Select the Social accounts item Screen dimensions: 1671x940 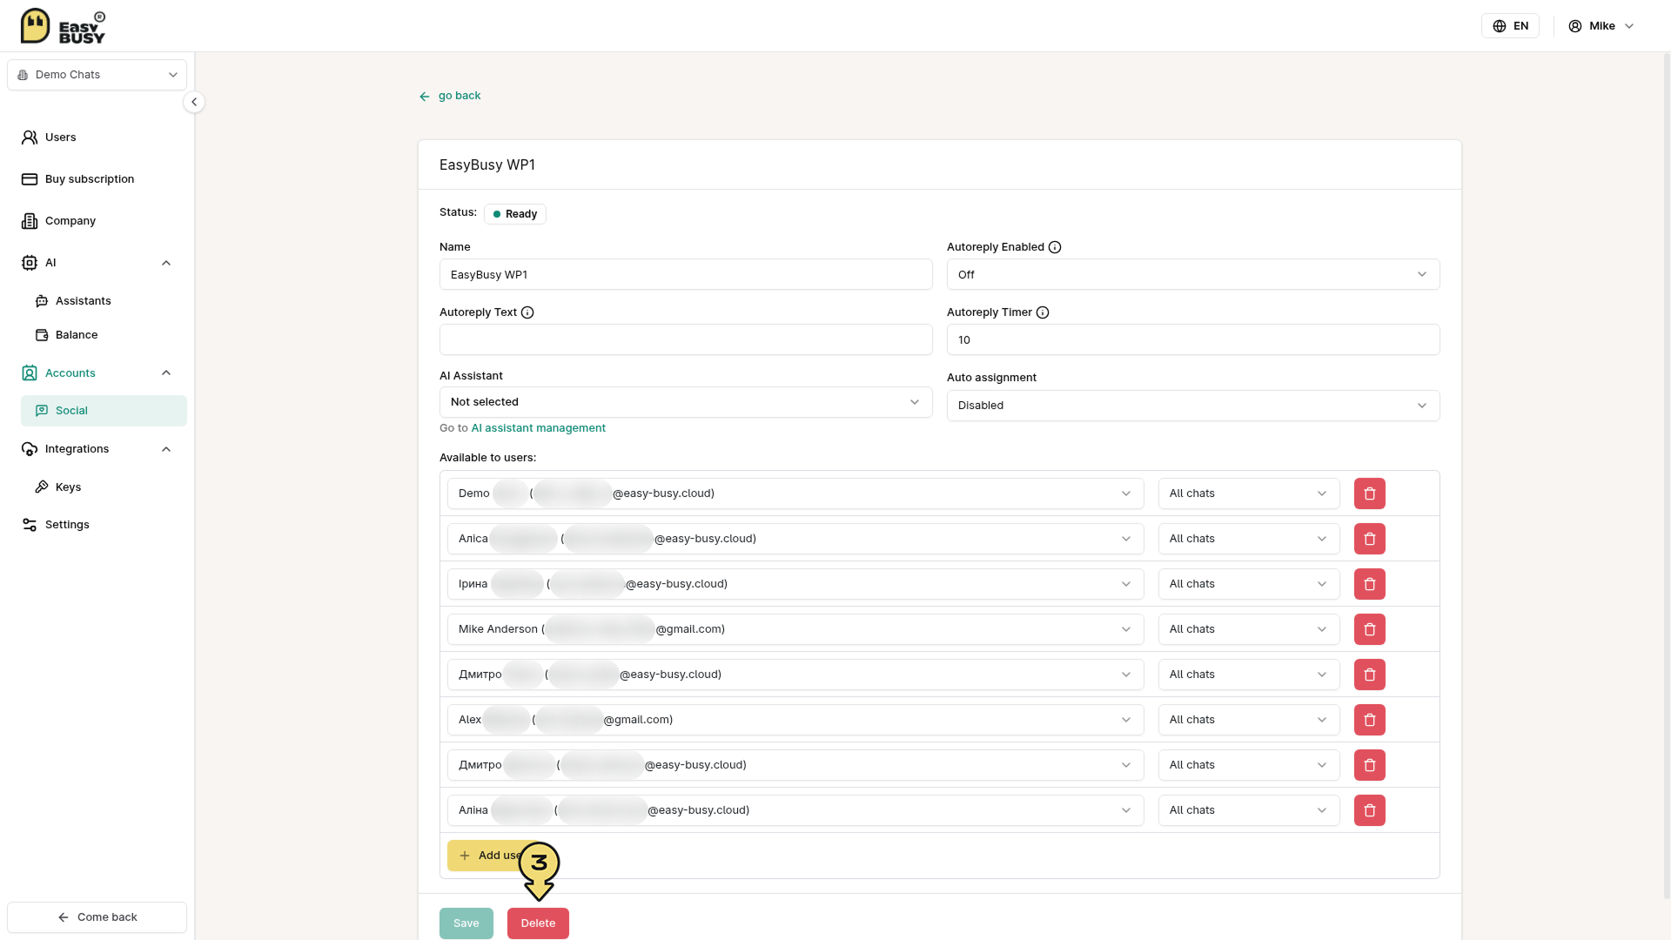pyautogui.click(x=104, y=411)
